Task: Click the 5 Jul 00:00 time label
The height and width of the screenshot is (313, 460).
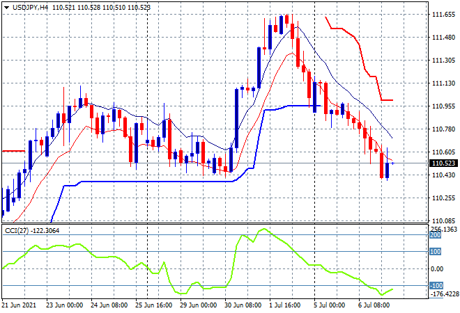Action: point(330,305)
